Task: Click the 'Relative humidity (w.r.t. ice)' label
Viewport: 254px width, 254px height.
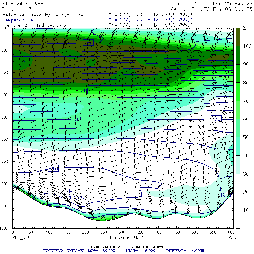Action: [44, 15]
